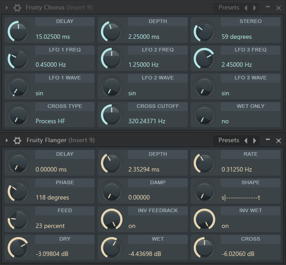Open Fruity Flanger gear settings icon
Image resolution: width=286 pixels, height=265 pixels.
click(18, 140)
